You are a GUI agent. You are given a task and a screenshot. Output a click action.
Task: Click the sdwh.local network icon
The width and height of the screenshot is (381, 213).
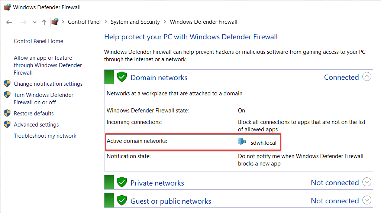[242, 142]
